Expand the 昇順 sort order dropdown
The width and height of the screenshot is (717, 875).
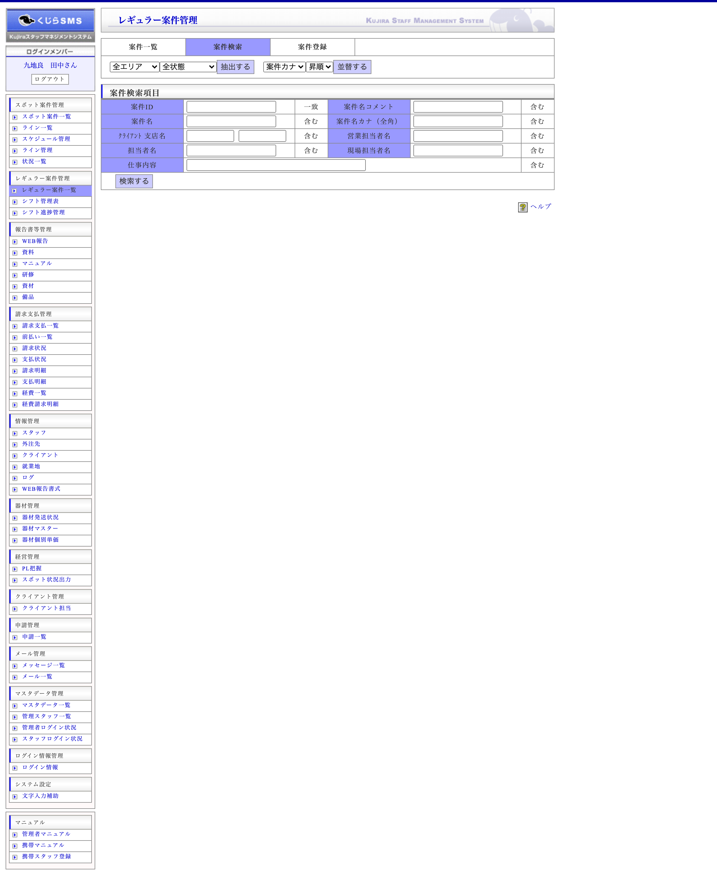319,66
